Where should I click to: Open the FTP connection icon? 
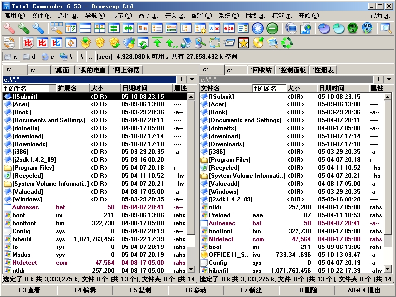[305, 28]
